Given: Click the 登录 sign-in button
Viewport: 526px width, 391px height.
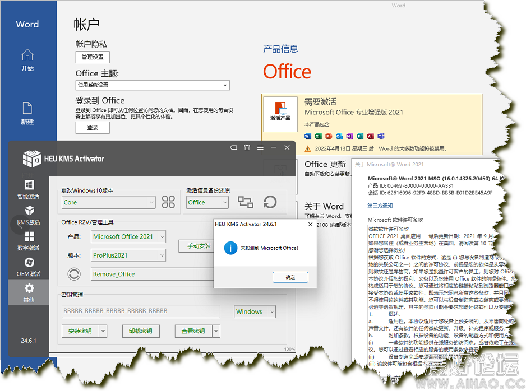Looking at the screenshot, I should point(92,128).
